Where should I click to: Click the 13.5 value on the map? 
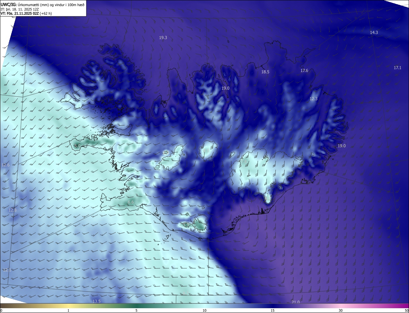96,301
